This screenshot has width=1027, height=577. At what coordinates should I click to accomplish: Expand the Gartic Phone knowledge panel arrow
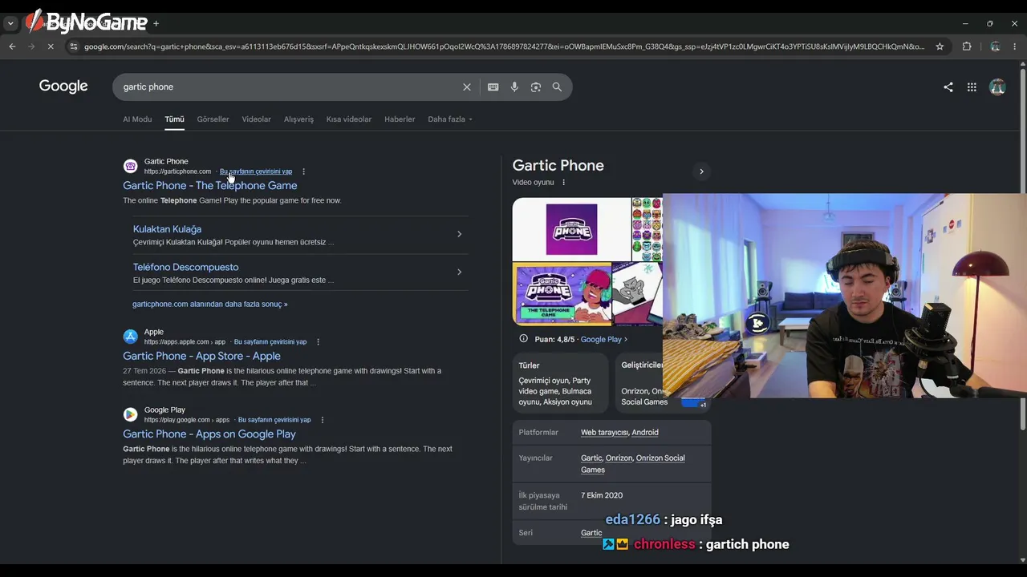(701, 171)
